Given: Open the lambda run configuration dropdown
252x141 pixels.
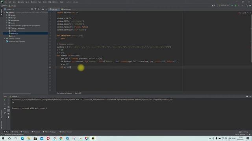Looking at the screenshot, I should click(224, 5).
